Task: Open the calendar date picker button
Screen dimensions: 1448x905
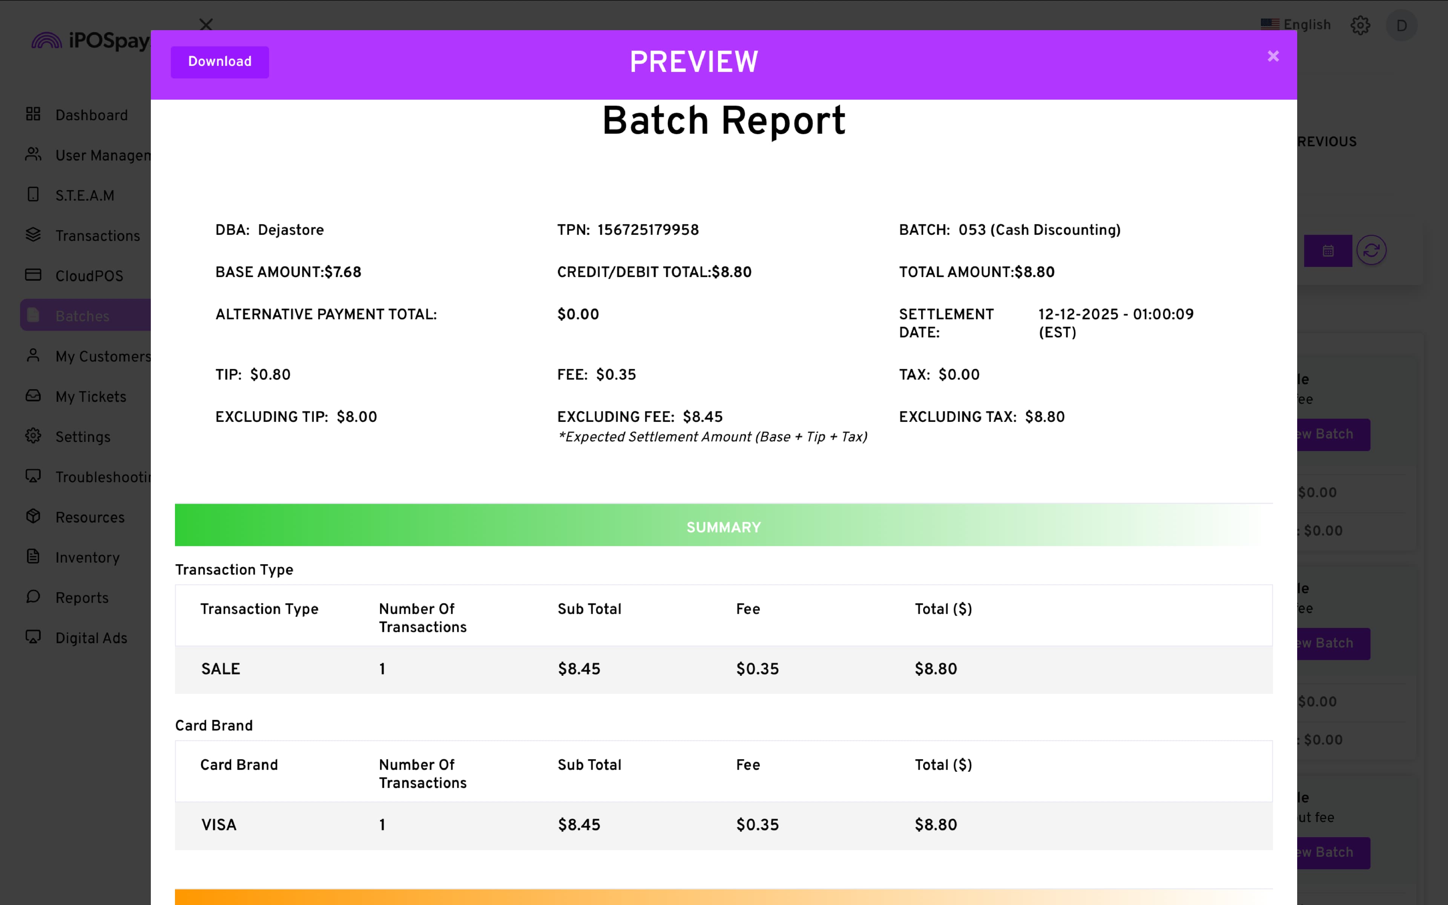Action: coord(1328,251)
